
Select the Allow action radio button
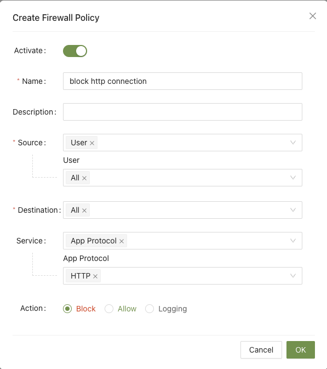pos(109,309)
